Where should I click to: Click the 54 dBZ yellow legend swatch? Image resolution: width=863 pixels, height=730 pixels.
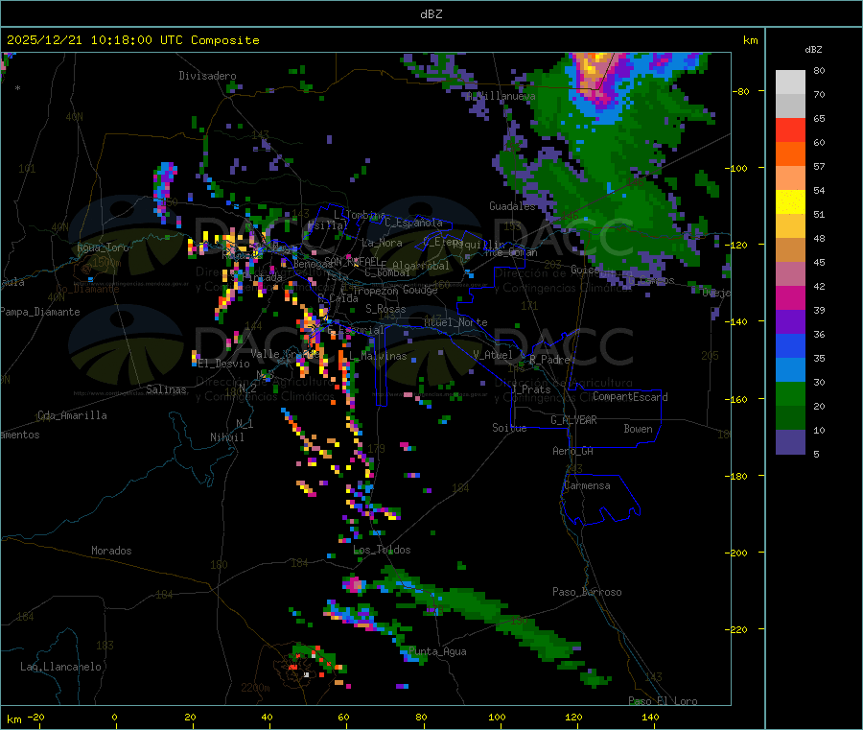790,202
